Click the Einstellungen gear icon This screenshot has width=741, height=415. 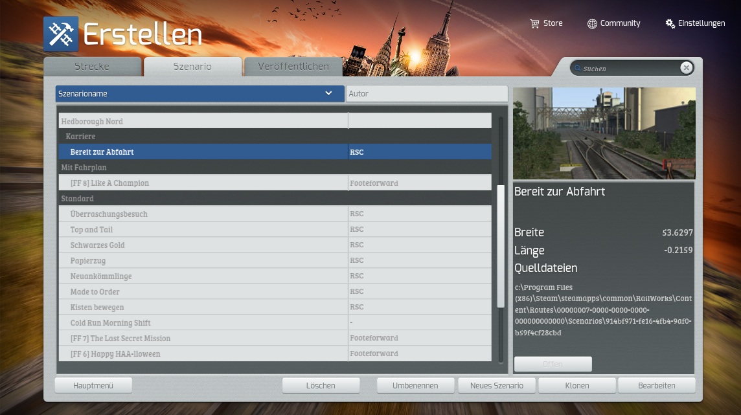coord(670,23)
